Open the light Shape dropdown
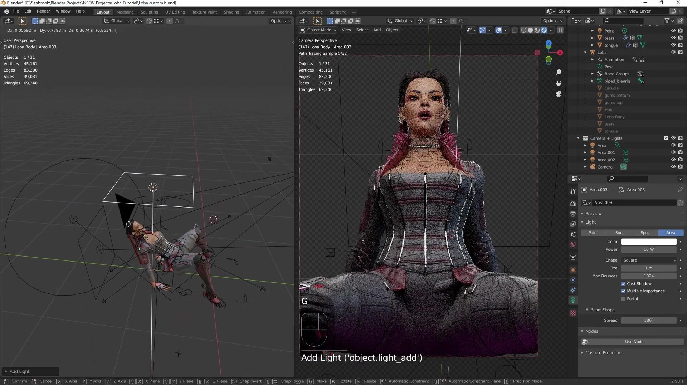Screen dimensions: 687x385 coord(649,260)
